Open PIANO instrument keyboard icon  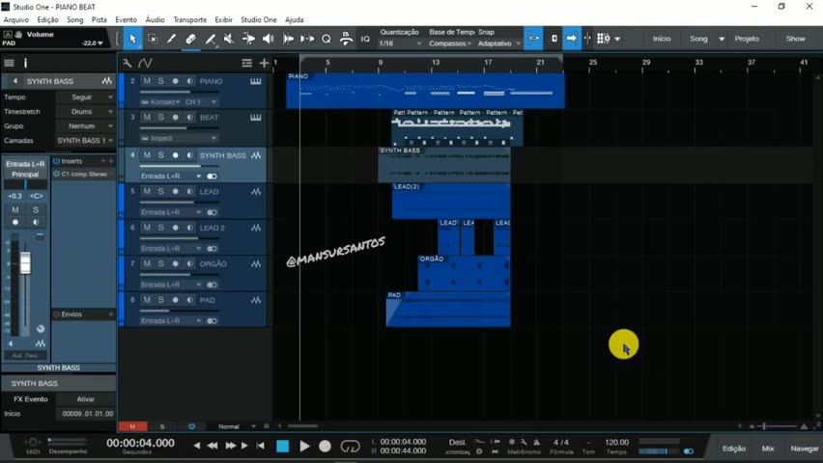(256, 81)
